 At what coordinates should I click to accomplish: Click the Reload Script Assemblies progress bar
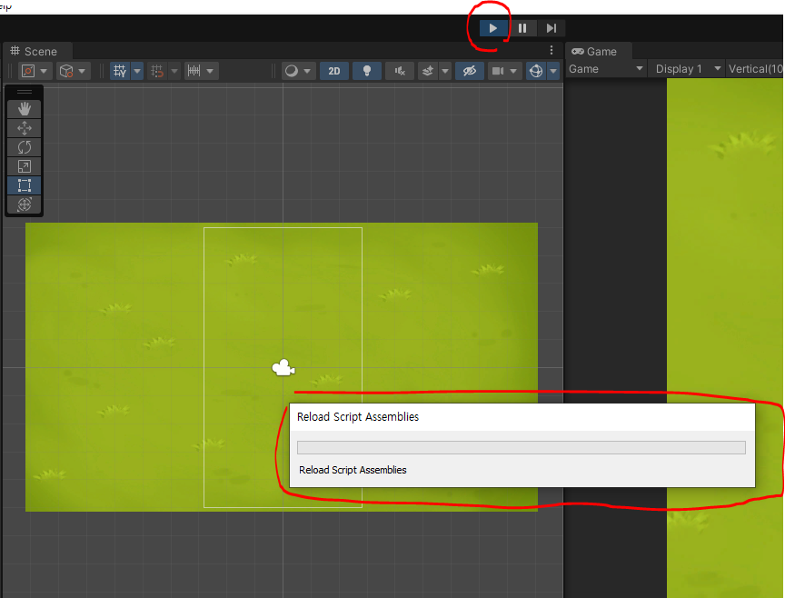click(x=521, y=447)
